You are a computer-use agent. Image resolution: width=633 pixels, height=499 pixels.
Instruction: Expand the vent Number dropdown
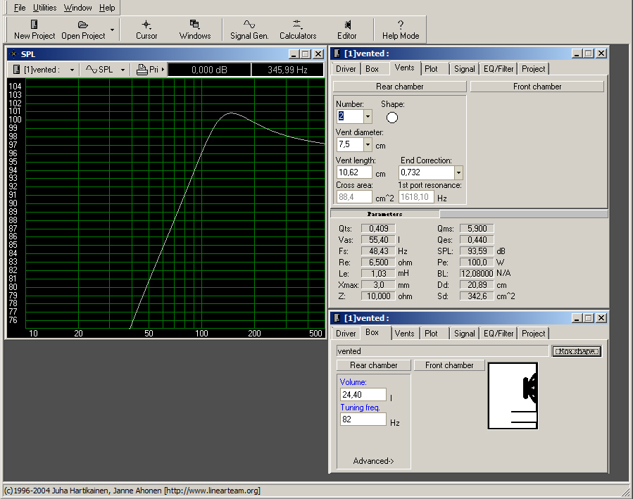pyautogui.click(x=368, y=117)
